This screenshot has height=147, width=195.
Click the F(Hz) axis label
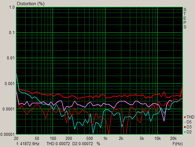click(178, 144)
